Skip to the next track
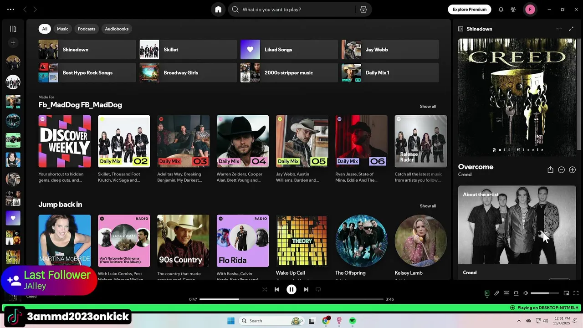The height and width of the screenshot is (328, 583). tap(306, 289)
